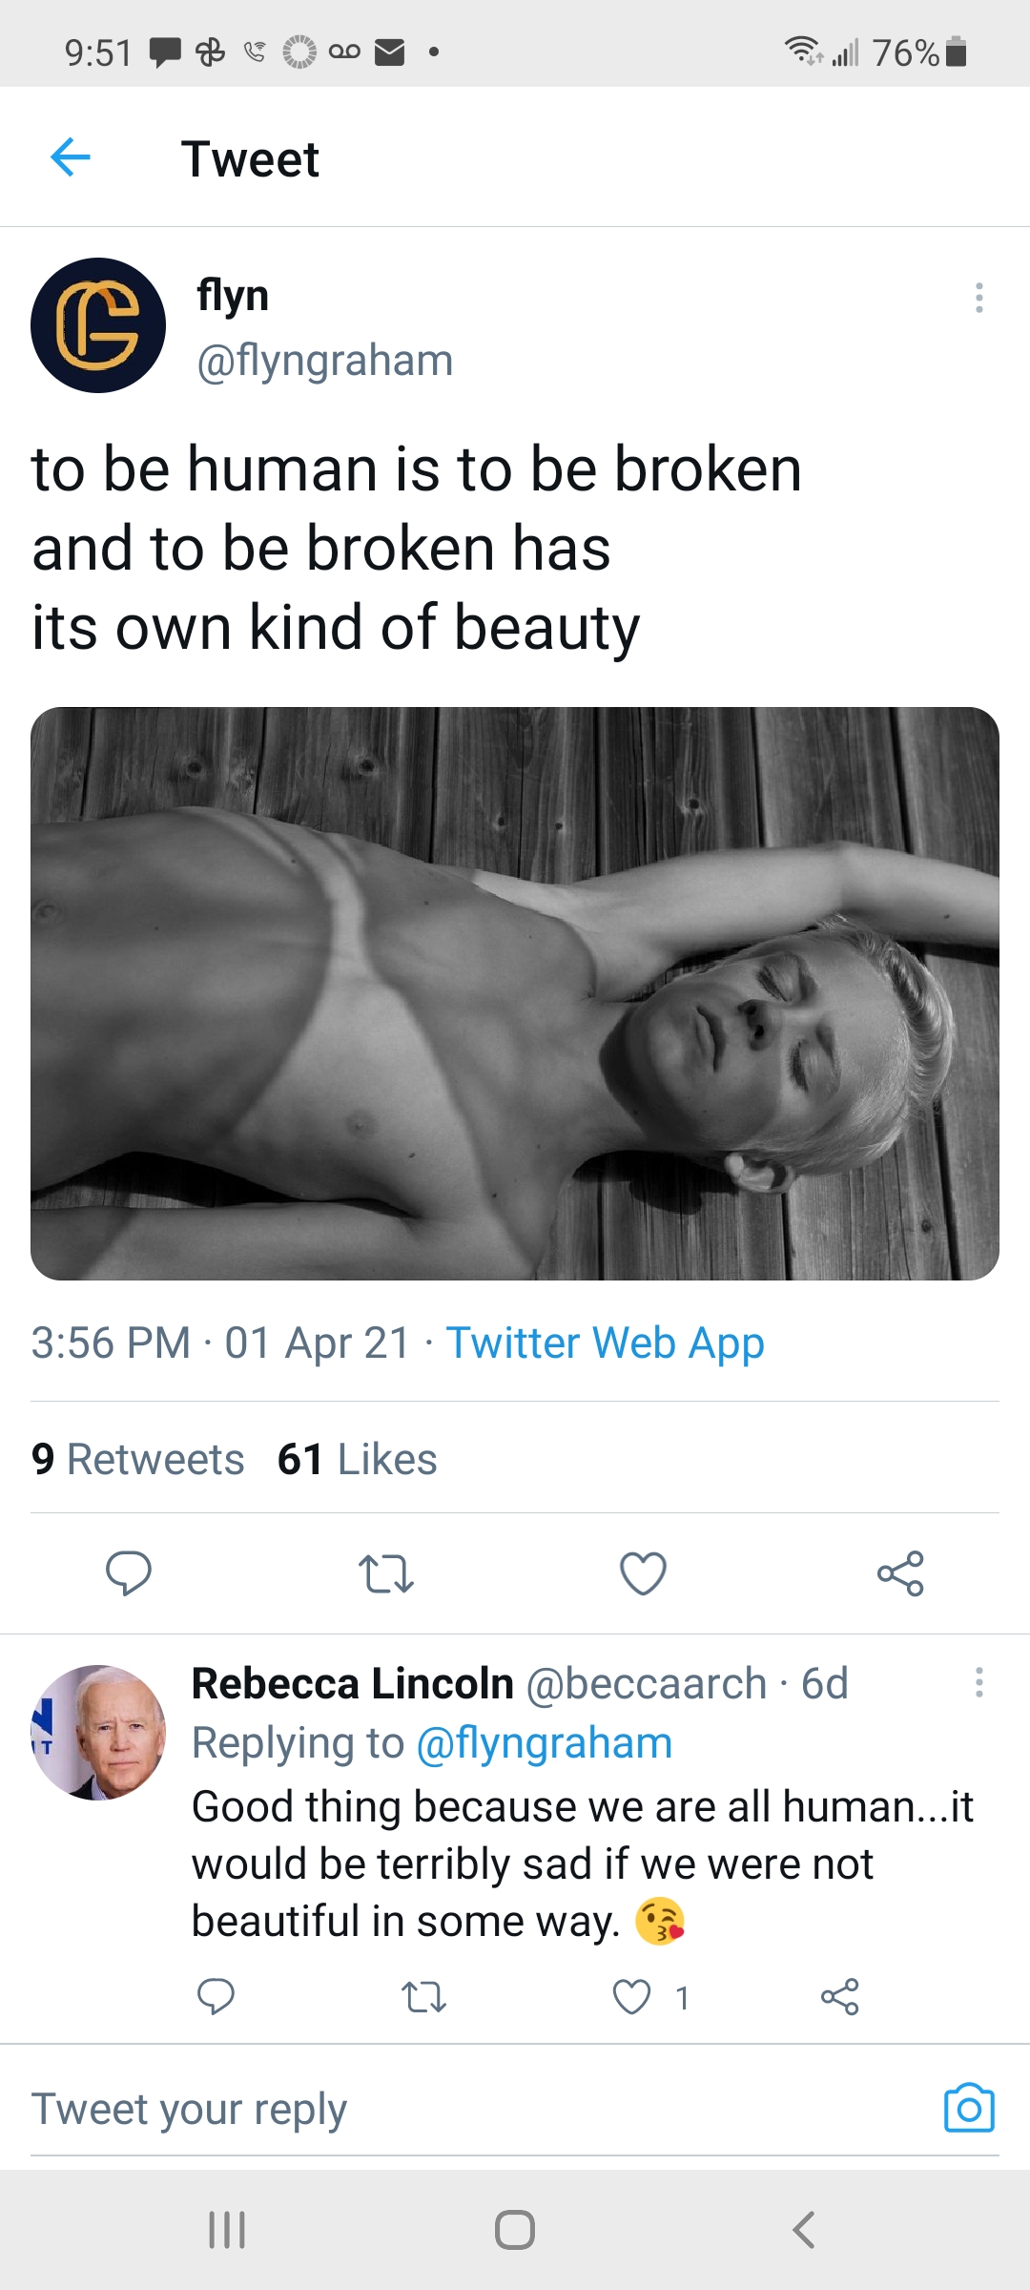The height and width of the screenshot is (2290, 1030).
Task: Reply to the main tweet
Action: [x=129, y=1573]
